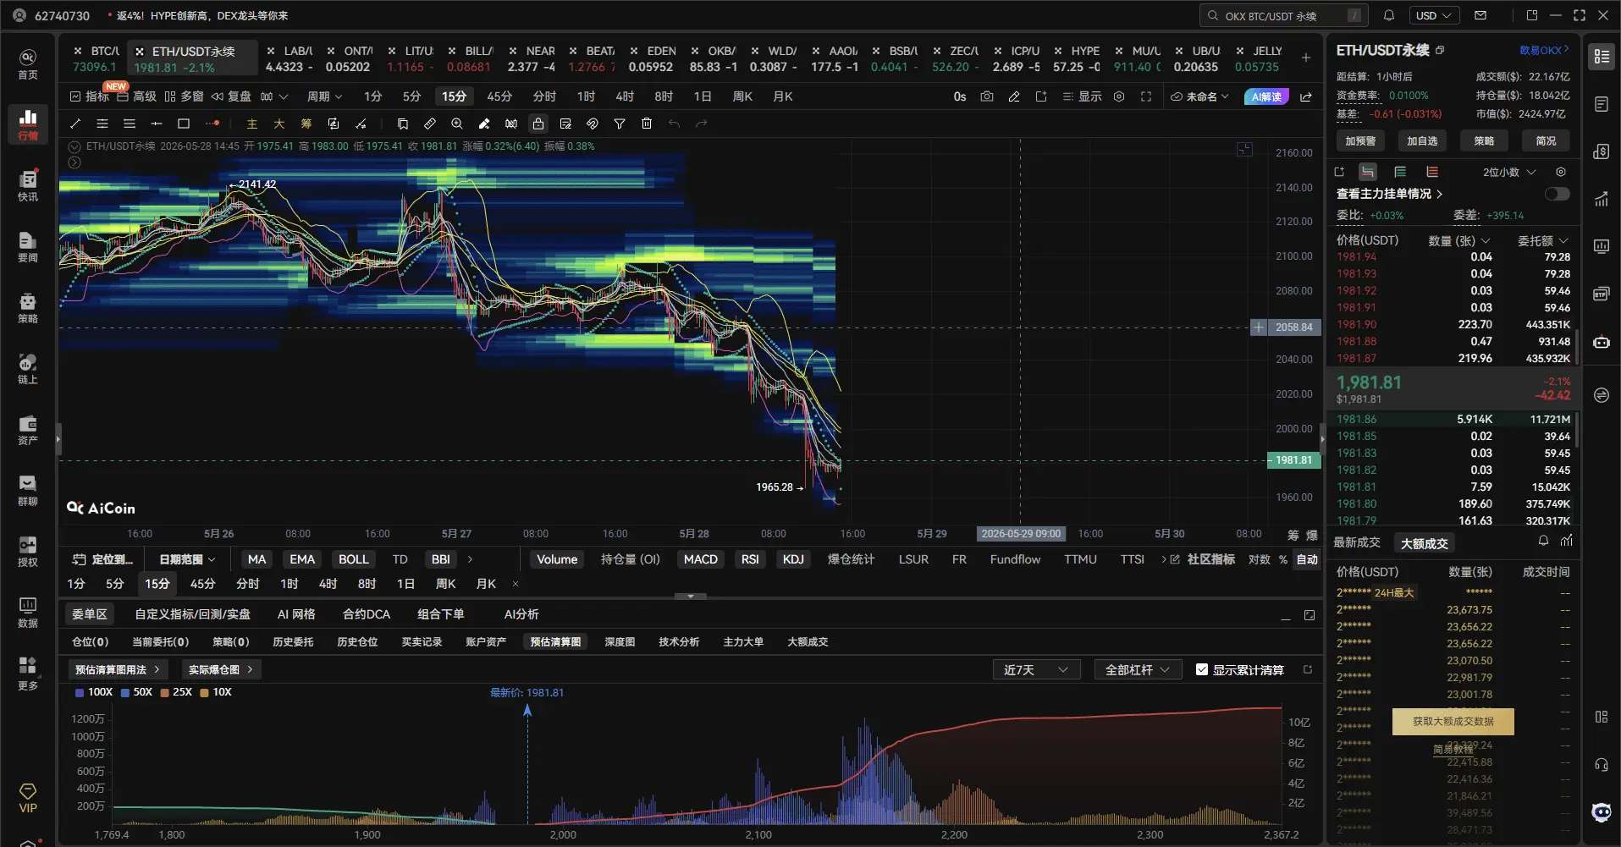Click the fullscreen chart icon
Viewport: 1621px width, 847px height.
(1146, 96)
